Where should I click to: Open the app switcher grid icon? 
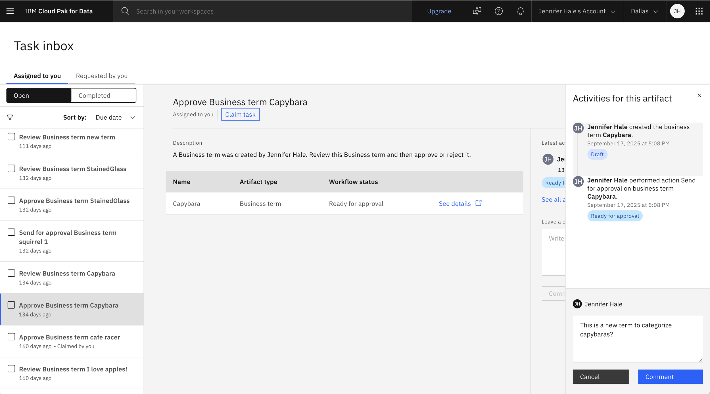[699, 11]
